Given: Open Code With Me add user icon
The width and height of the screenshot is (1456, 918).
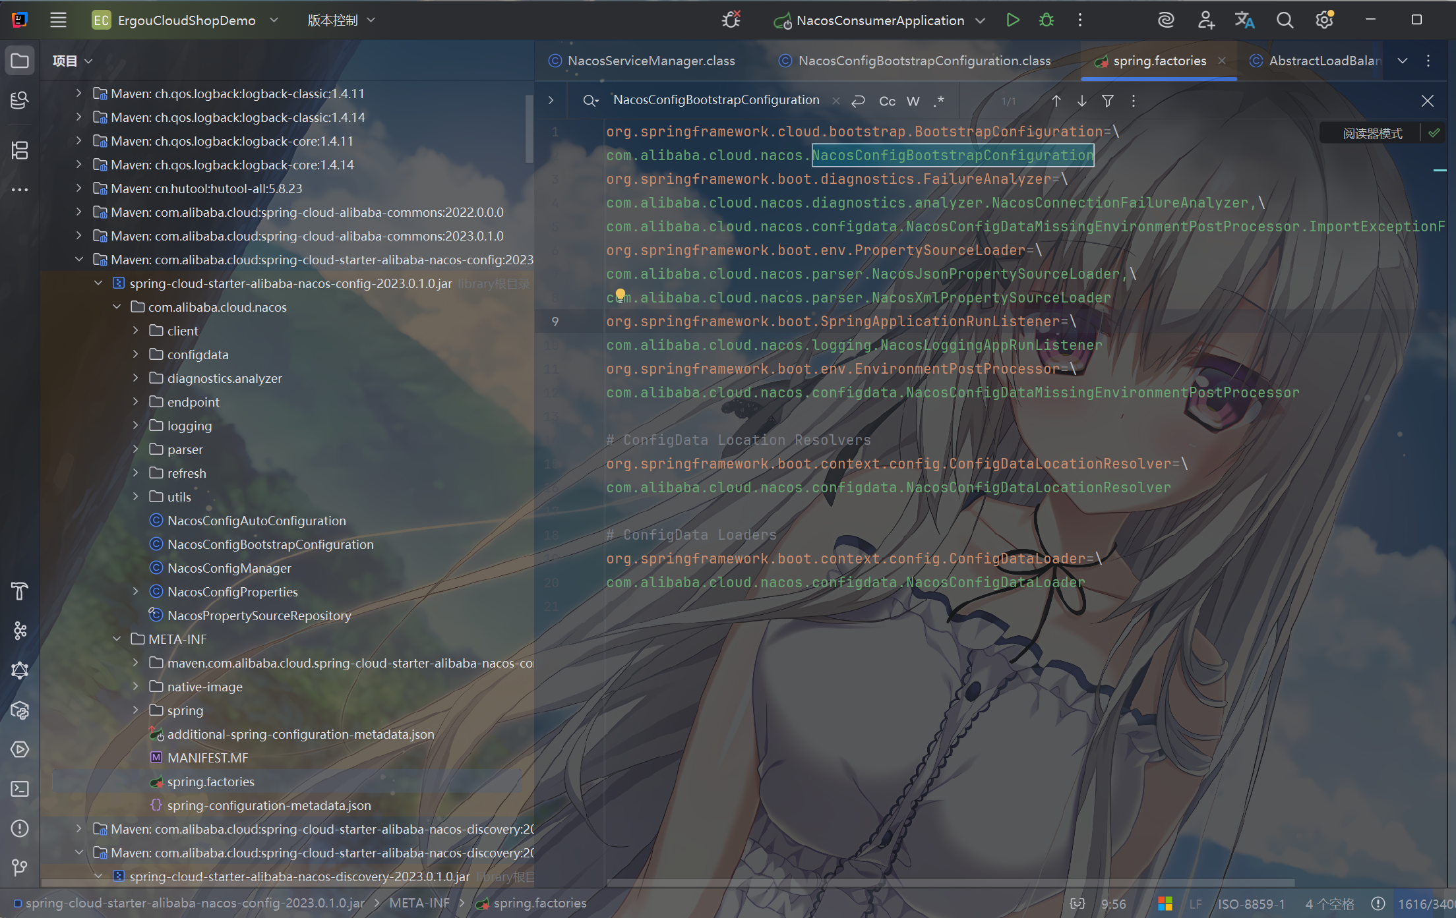Looking at the screenshot, I should coord(1206,20).
